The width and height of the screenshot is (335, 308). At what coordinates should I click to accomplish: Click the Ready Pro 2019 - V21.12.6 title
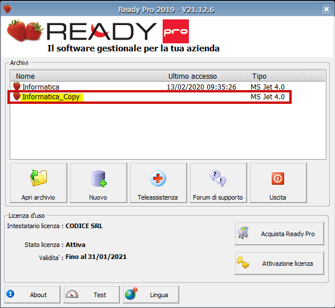tap(166, 10)
